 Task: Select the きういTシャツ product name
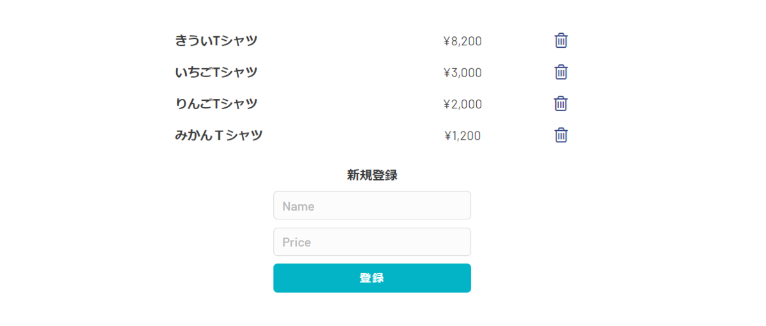pos(216,41)
